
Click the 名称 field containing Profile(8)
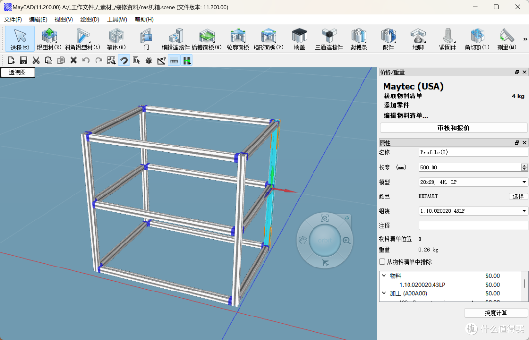coord(473,152)
